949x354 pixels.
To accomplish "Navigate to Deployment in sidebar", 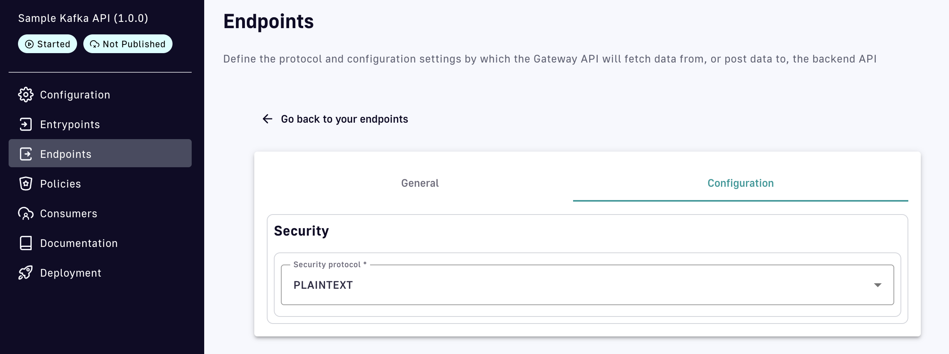I will tap(71, 273).
